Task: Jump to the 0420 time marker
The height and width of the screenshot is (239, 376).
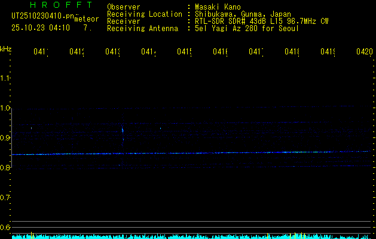Action: pyautogui.click(x=364, y=53)
